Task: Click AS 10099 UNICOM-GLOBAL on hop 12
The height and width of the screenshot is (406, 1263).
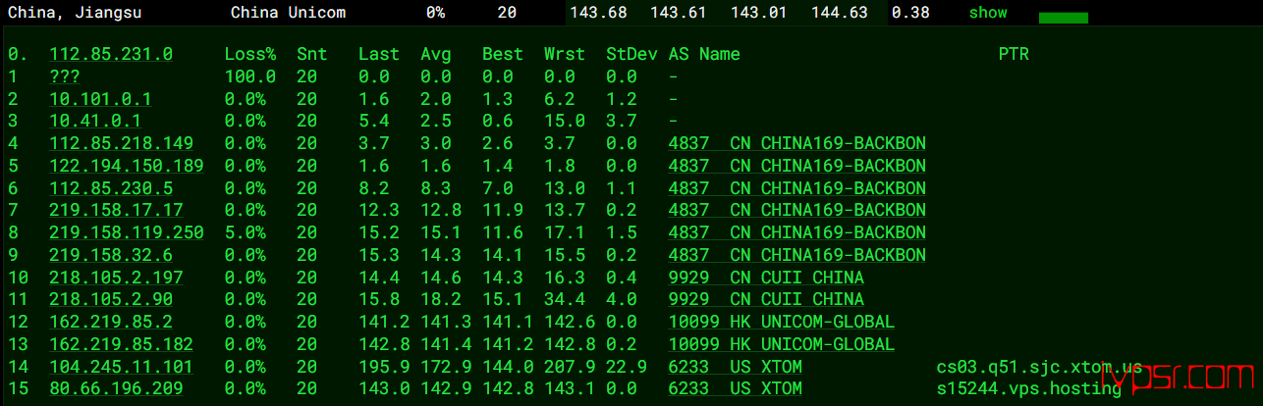Action: [x=782, y=322]
